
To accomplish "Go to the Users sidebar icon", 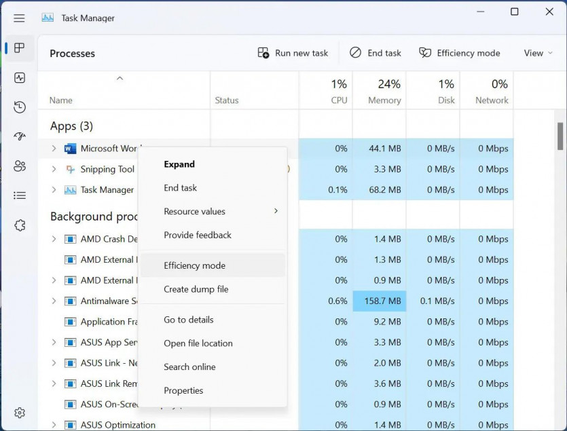I will coord(20,166).
